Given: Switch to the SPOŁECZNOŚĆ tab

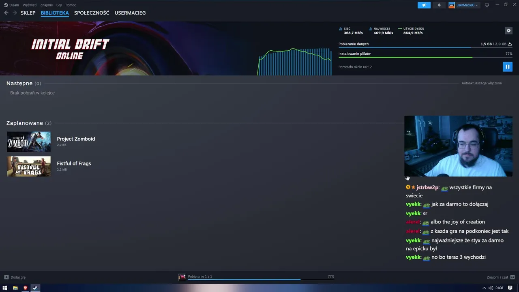Looking at the screenshot, I should [x=92, y=13].
